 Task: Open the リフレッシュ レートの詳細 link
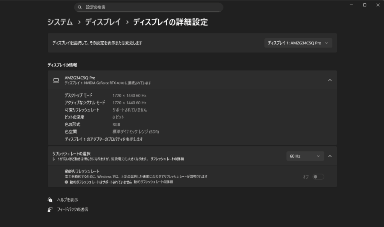point(167,159)
